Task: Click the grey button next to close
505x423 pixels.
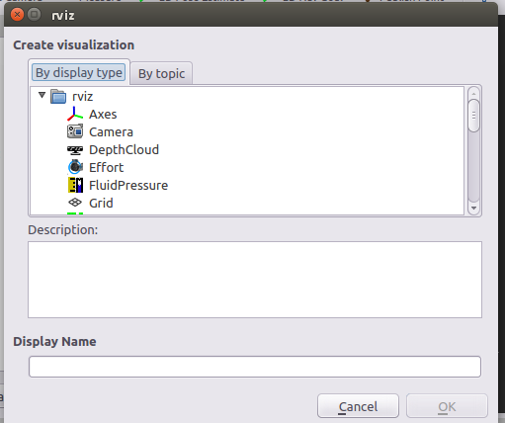Action: tap(34, 15)
